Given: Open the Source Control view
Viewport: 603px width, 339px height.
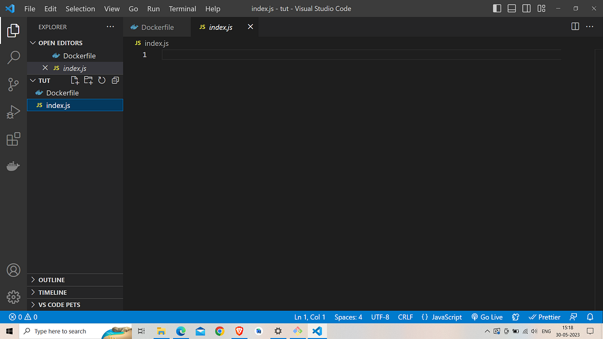Looking at the screenshot, I should pyautogui.click(x=14, y=84).
